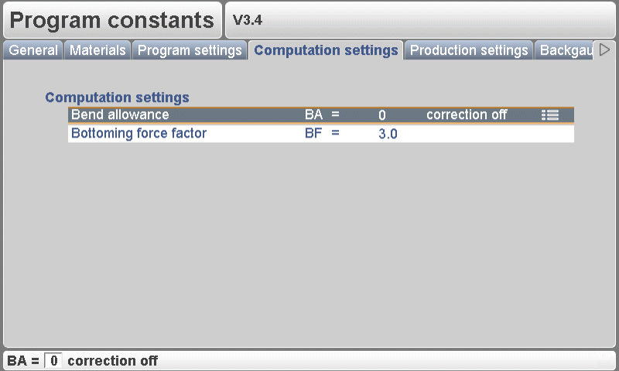Image resolution: width=619 pixels, height=371 pixels.
Task: Click "correction off" in the Bend allowance row
Action: point(467,115)
